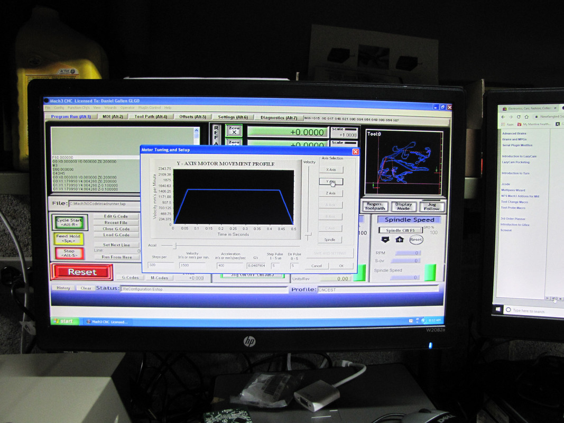Click the round spindle override Reset button
Image resolution: width=564 pixels, height=423 pixels.
[416, 240]
